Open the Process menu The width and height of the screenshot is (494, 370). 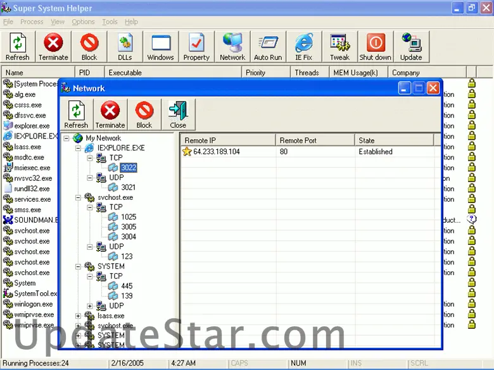click(32, 22)
